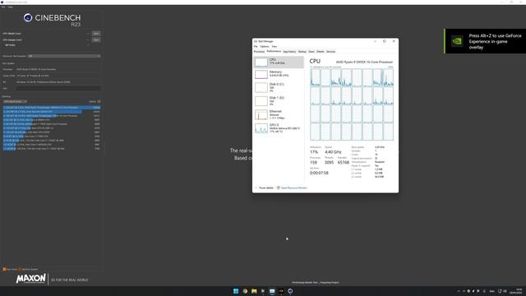Screen dimensions: 526x296
Task: Open Task Manager File menu
Action: (x=256, y=46)
